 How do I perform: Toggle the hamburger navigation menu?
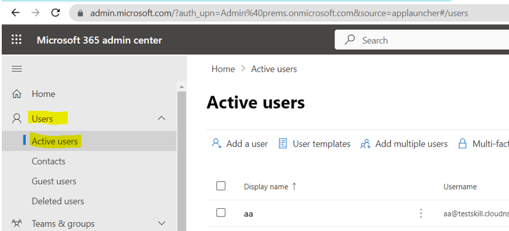pos(16,69)
